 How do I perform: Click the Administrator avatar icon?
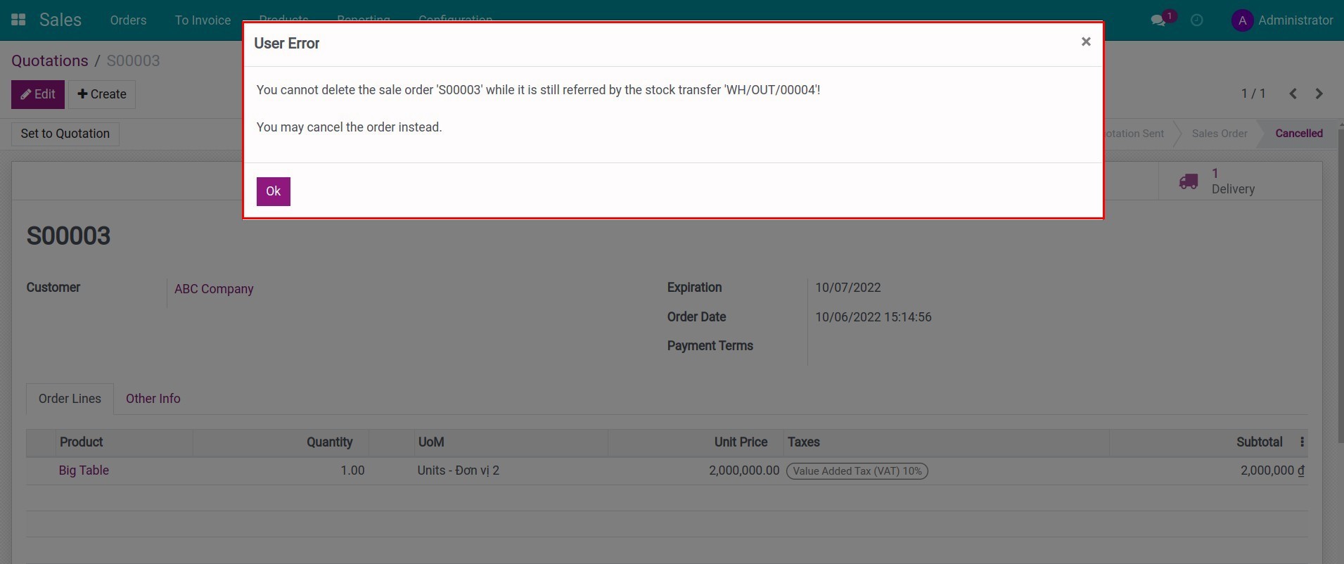coord(1242,20)
